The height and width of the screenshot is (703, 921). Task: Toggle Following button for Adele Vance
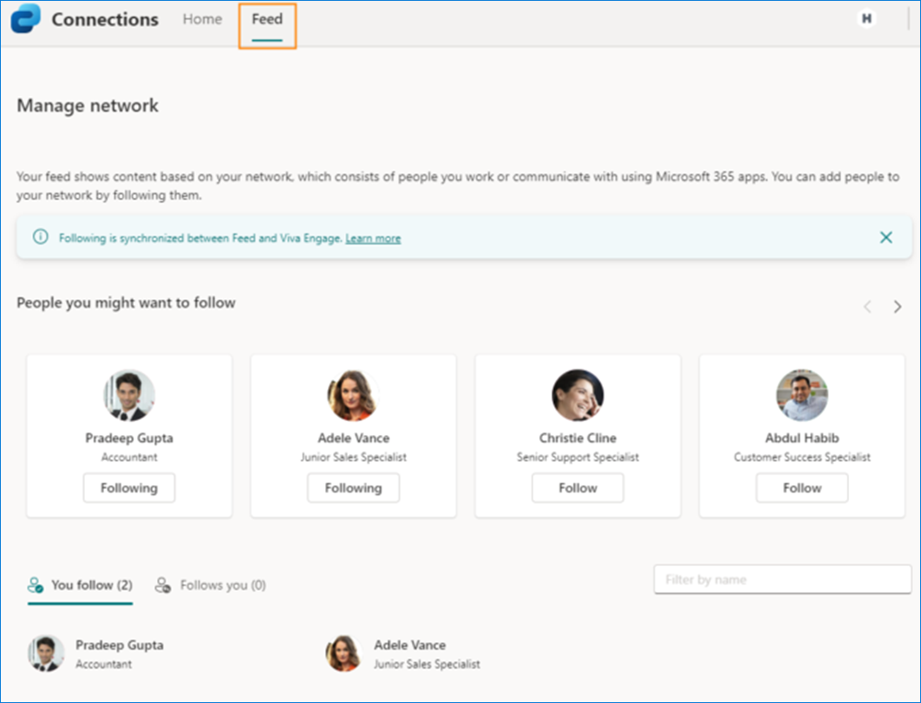coord(354,488)
